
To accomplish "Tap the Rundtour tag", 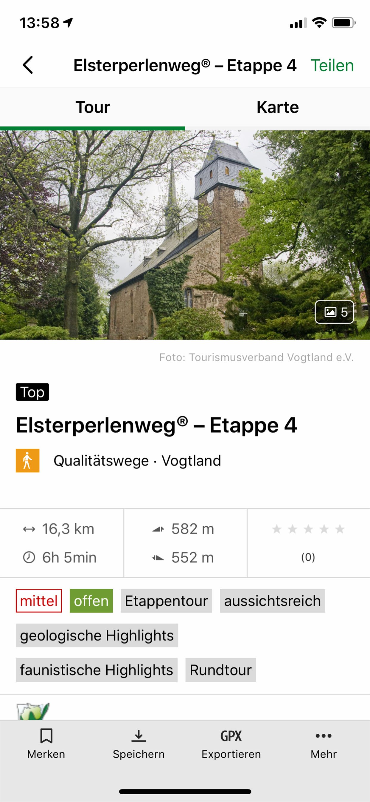I will point(220,670).
